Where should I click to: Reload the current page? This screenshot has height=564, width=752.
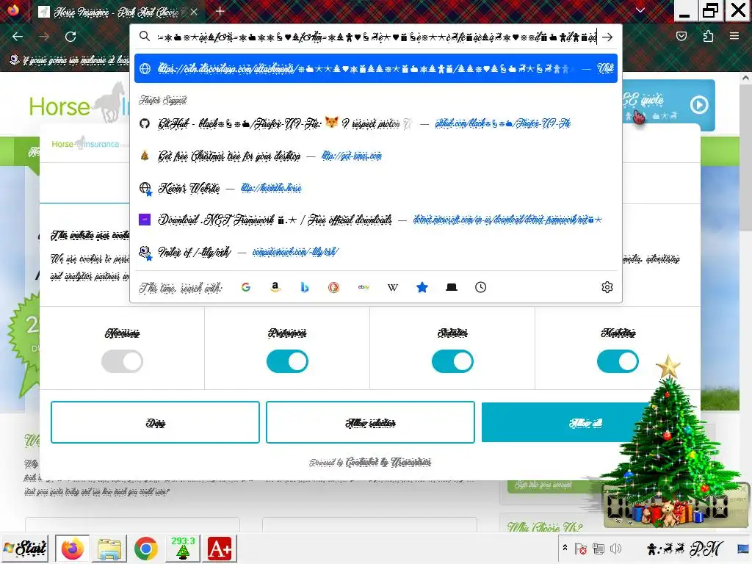70,37
